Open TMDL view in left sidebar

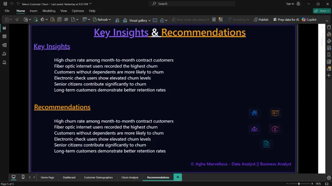click(4, 62)
